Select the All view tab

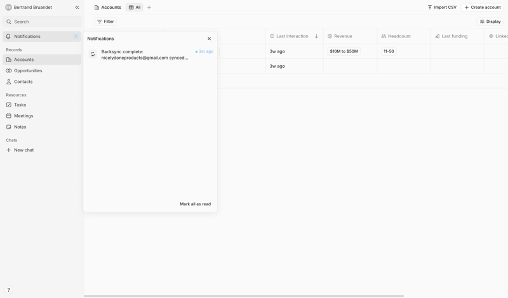point(135,8)
